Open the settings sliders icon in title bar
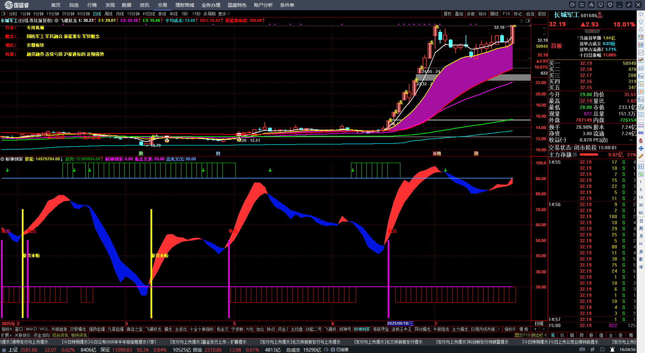This screenshot has height=353, width=645. tap(582, 5)
